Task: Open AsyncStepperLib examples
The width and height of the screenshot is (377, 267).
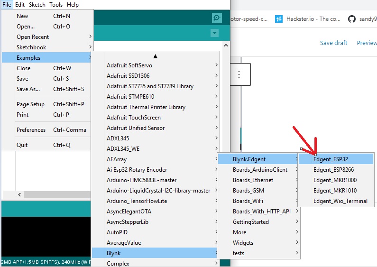Action: pyautogui.click(x=155, y=222)
